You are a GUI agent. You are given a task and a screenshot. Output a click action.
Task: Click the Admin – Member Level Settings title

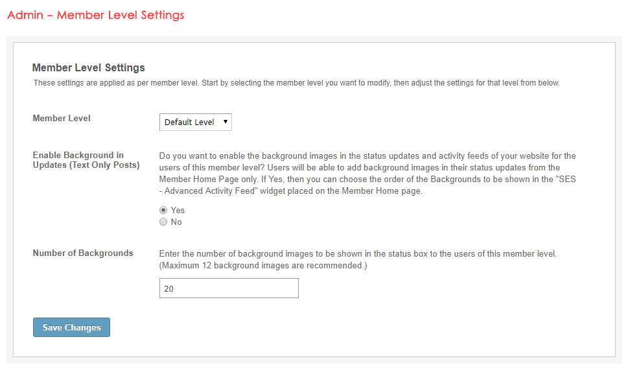tap(96, 15)
